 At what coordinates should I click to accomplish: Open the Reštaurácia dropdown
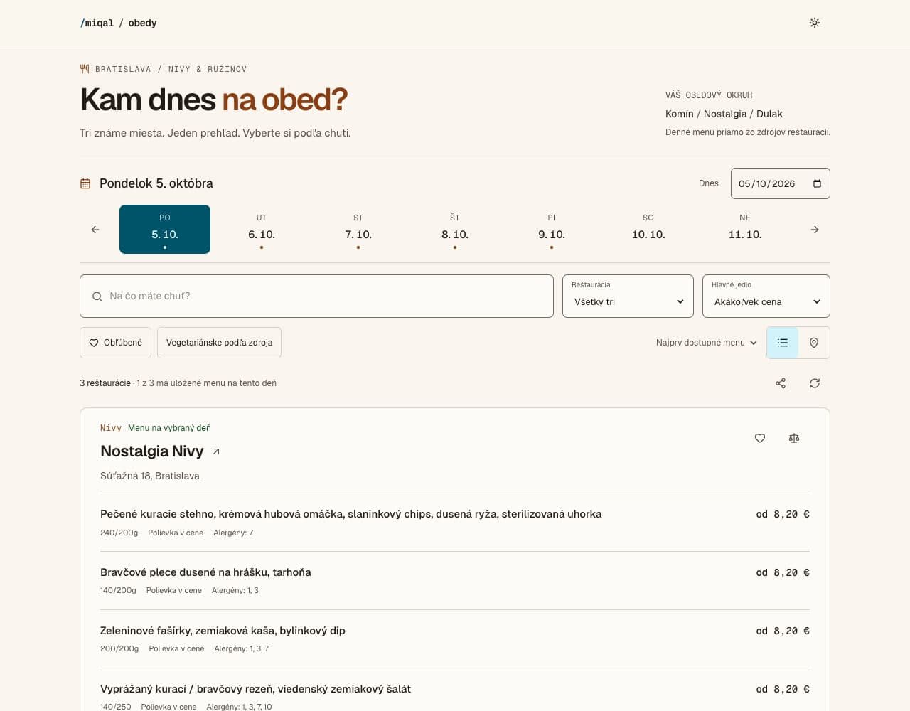click(628, 296)
